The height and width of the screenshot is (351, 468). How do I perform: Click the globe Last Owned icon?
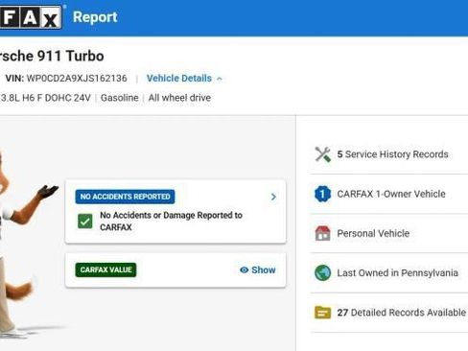(322, 272)
